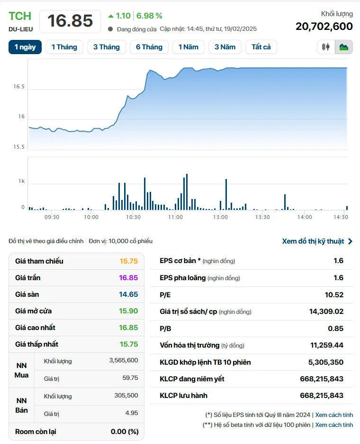Click the 6.98 % change value
The width and height of the screenshot is (360, 444).
click(x=149, y=16)
